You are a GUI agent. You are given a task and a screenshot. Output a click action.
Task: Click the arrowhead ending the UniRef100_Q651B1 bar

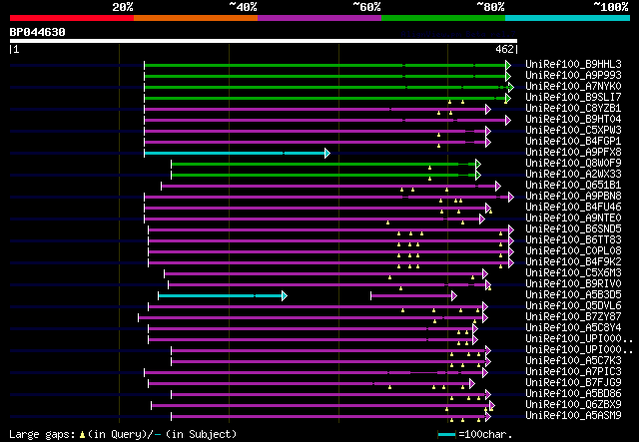pyautogui.click(x=498, y=187)
